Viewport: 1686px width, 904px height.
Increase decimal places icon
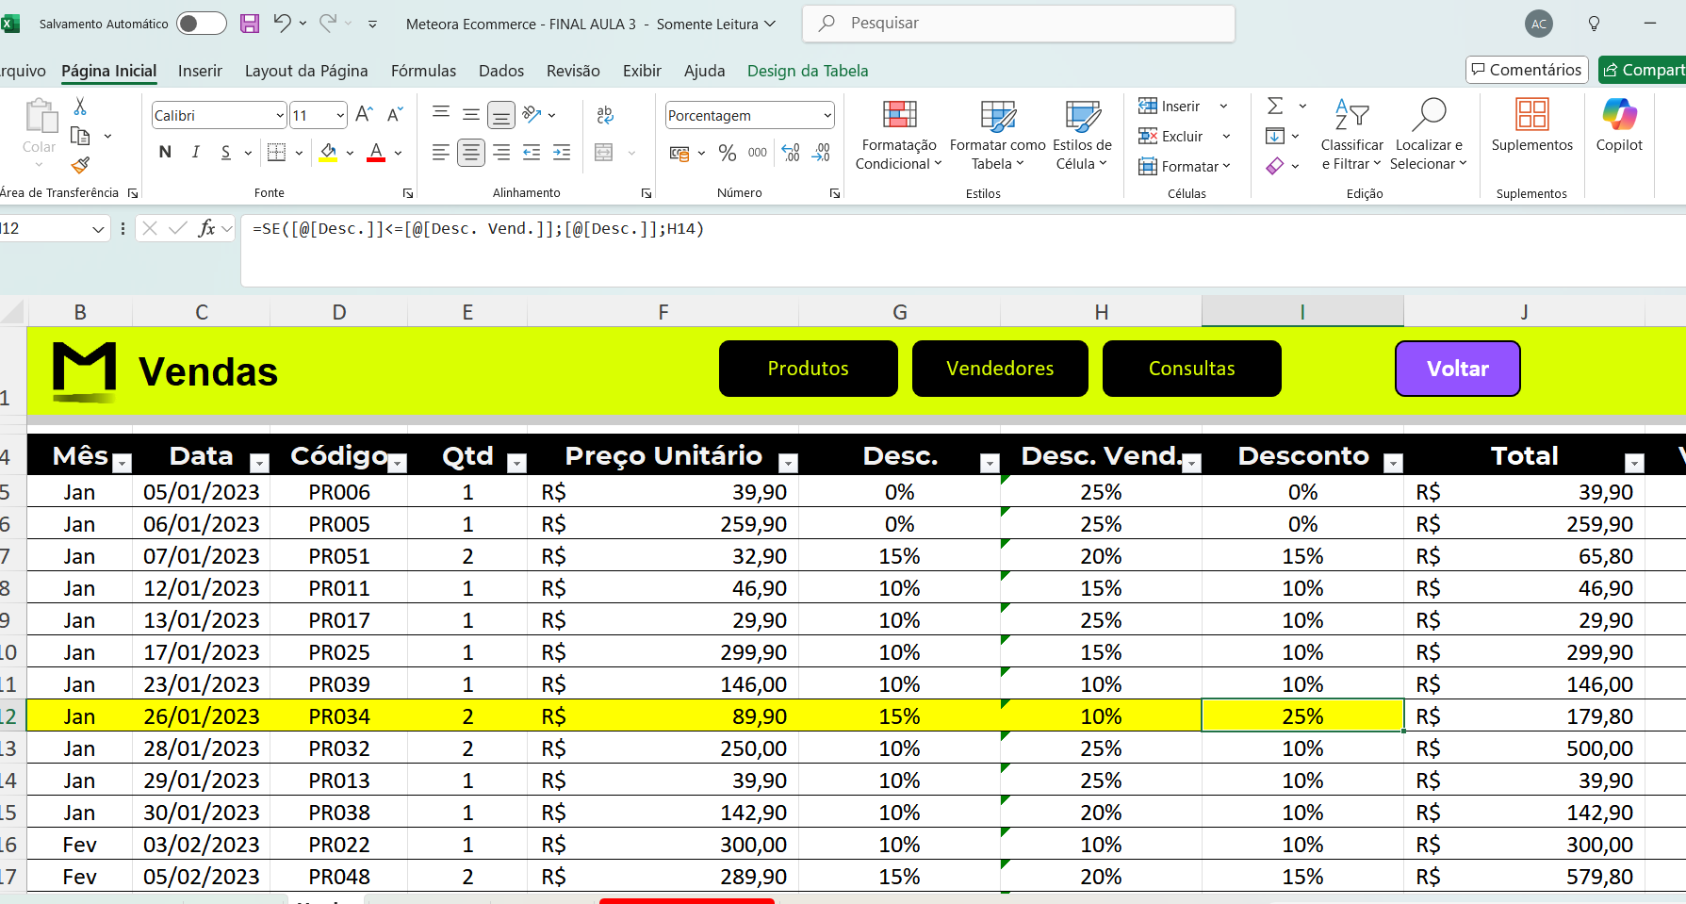pyautogui.click(x=791, y=153)
